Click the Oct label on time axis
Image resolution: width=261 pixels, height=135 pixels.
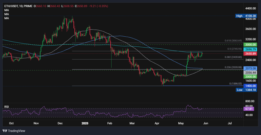click(x=11, y=123)
